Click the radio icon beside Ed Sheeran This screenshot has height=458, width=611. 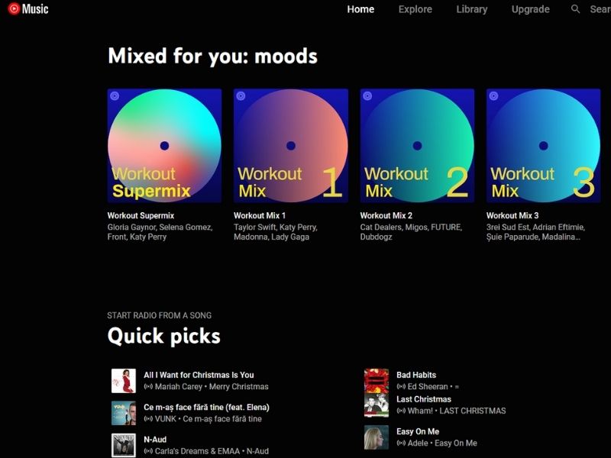[x=401, y=387]
